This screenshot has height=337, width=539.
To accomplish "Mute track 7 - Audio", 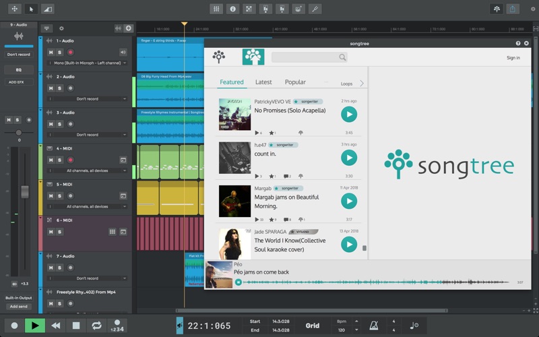I will [51, 268].
